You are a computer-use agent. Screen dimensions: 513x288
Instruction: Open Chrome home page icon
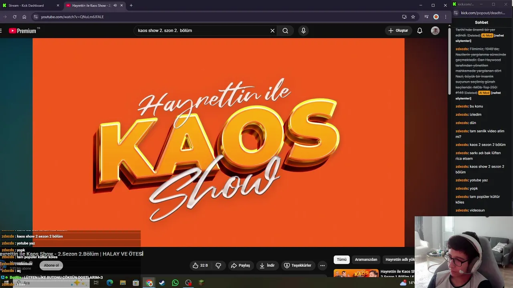(x=24, y=17)
